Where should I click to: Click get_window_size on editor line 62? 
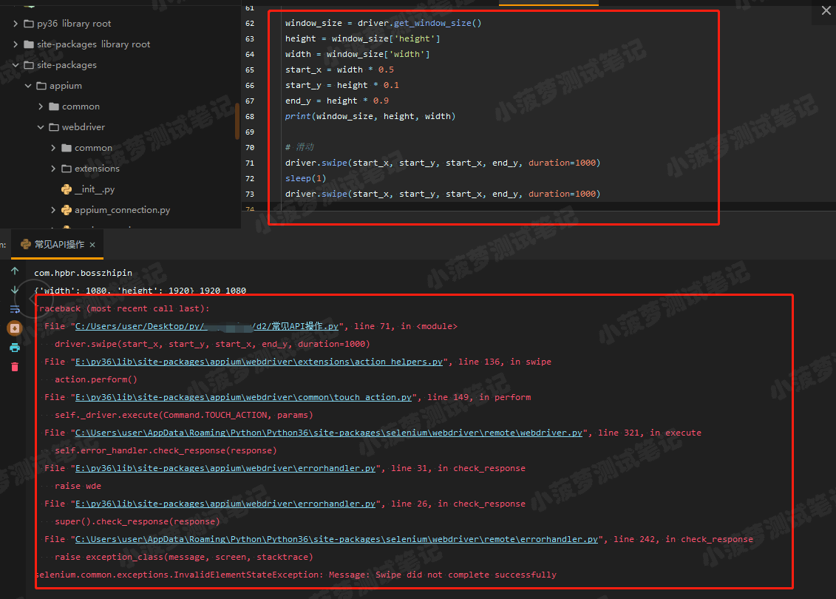click(432, 23)
